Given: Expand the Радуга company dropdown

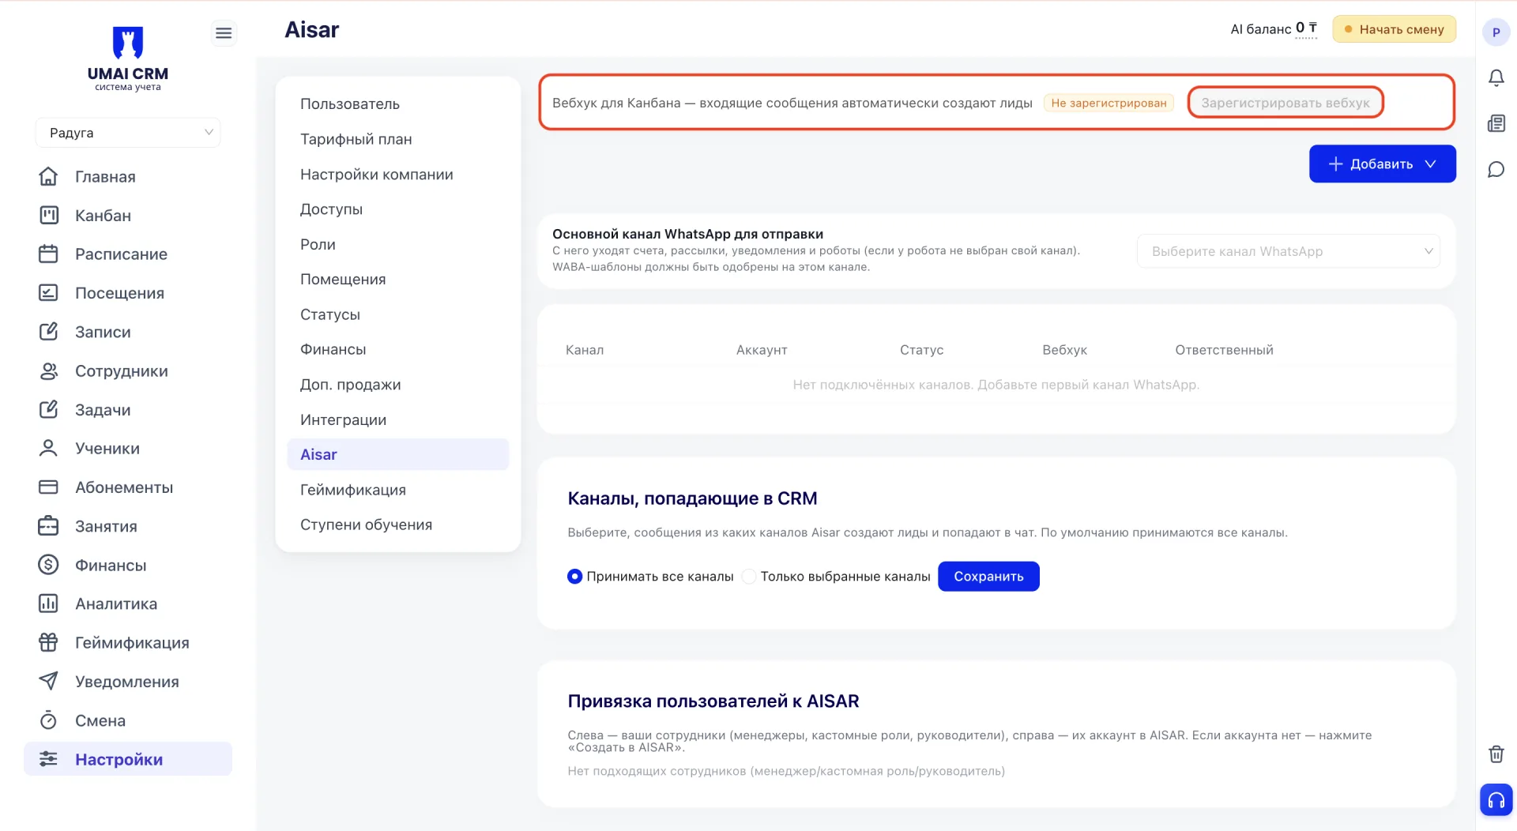Looking at the screenshot, I should (127, 132).
